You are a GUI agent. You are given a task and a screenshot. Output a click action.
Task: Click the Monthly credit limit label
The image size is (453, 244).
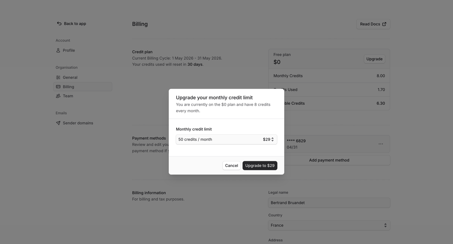pos(194,129)
